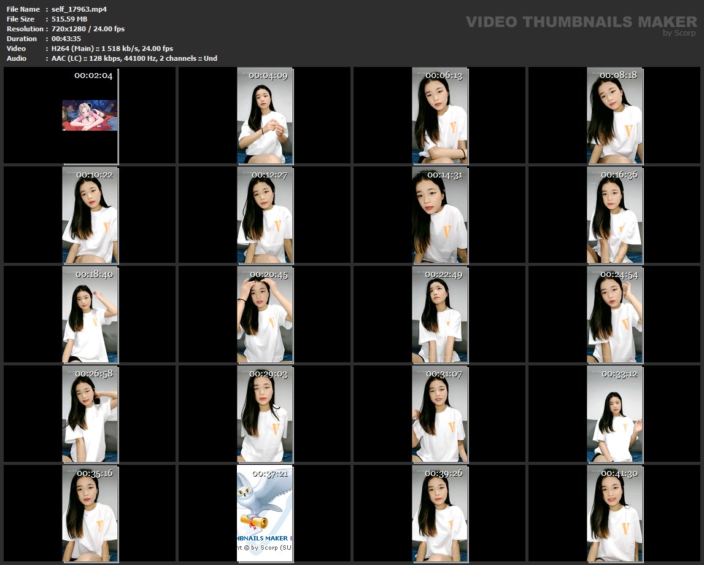Select the last thumbnail at 00:41:30
This screenshot has width=704, height=565.
coord(615,513)
